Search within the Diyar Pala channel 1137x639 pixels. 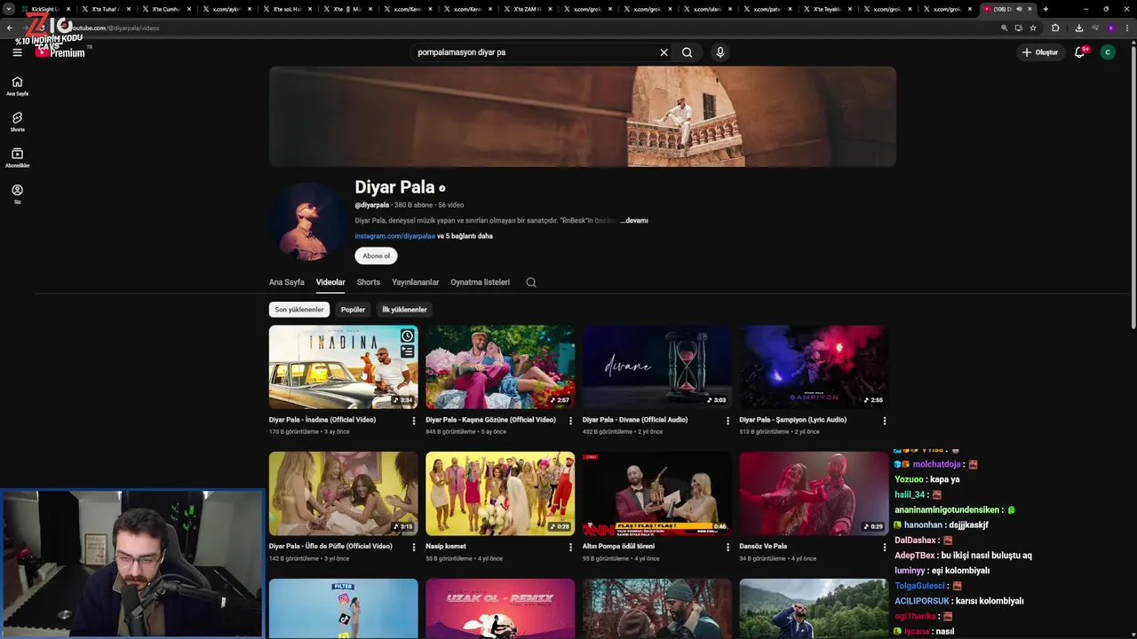pos(531,282)
